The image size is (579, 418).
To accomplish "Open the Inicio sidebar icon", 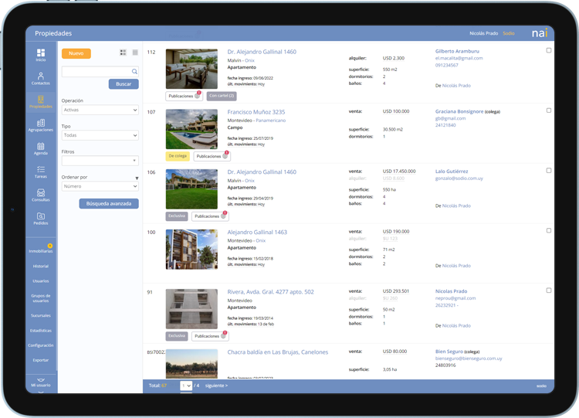I will click(41, 55).
